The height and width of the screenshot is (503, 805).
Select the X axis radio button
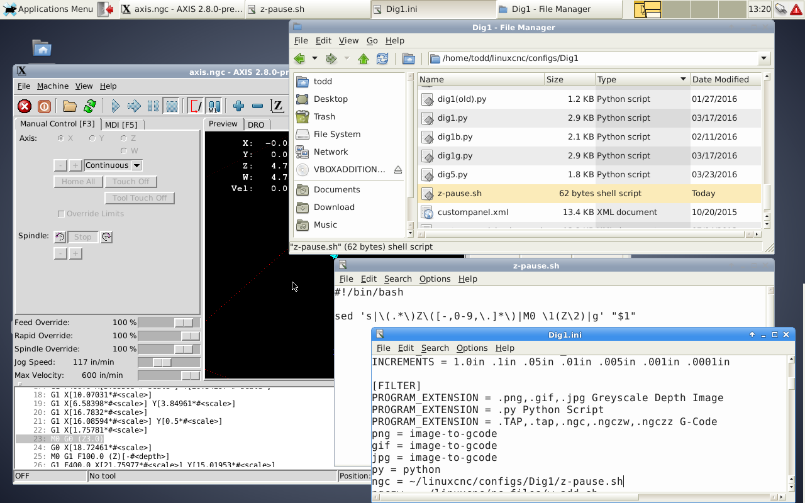click(x=61, y=138)
